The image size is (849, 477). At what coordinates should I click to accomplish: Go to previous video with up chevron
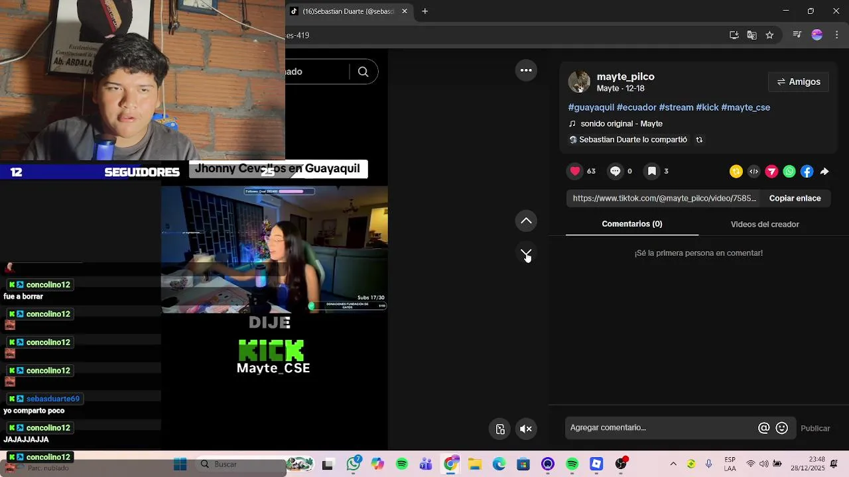526,221
